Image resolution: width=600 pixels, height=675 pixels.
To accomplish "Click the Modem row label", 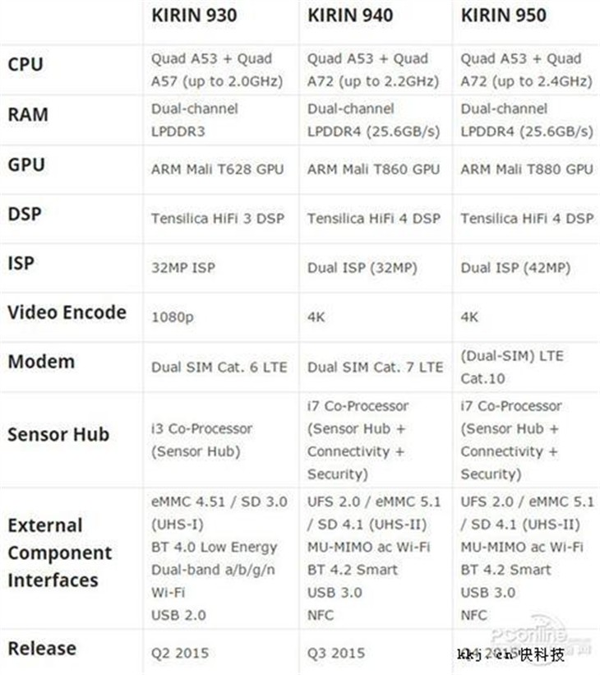I will (41, 362).
